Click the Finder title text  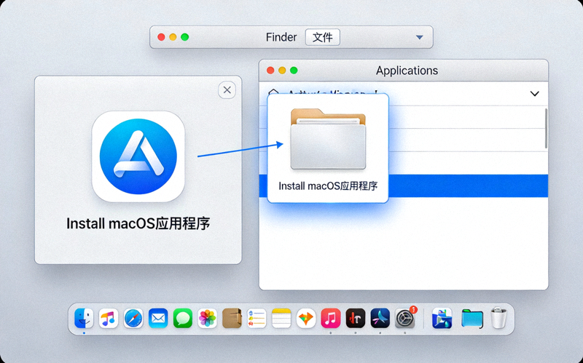click(281, 37)
